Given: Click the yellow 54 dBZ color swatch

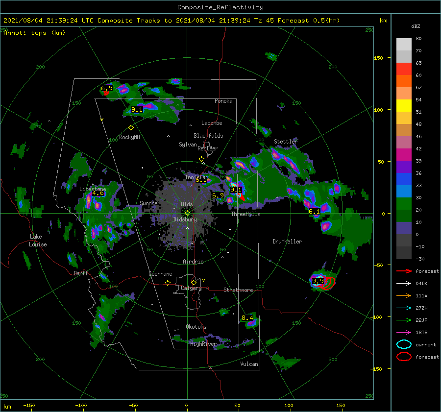Looking at the screenshot, I should (x=404, y=106).
